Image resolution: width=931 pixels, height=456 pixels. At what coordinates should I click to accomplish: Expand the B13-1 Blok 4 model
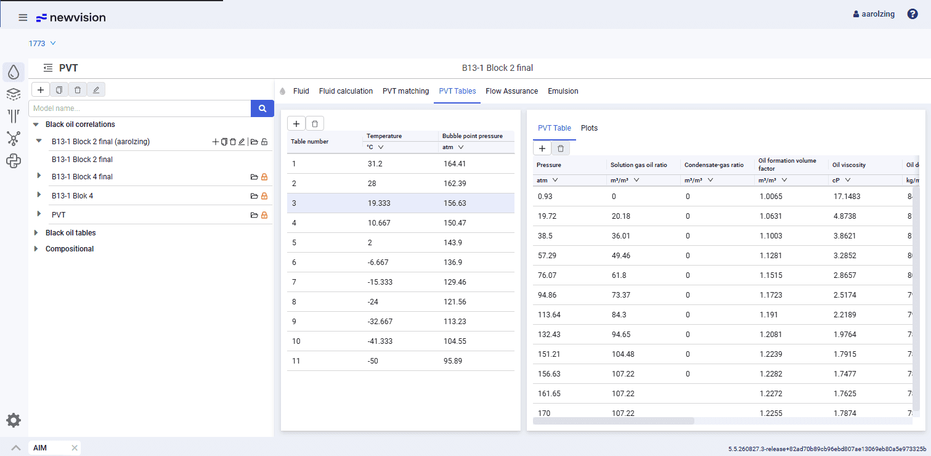click(39, 195)
